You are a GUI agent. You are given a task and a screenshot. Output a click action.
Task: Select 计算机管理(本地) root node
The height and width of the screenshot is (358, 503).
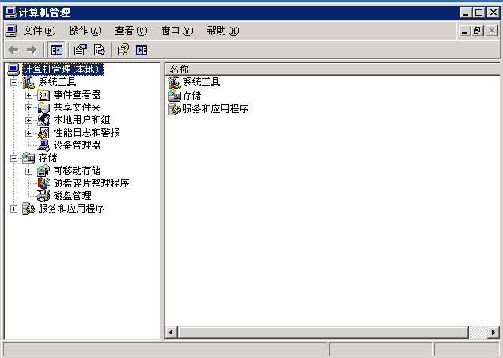coord(63,70)
